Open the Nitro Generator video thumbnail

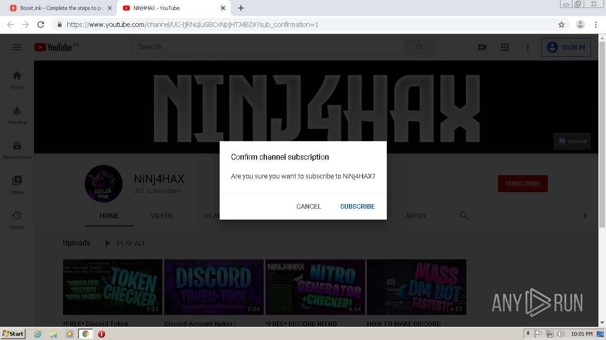(315, 287)
